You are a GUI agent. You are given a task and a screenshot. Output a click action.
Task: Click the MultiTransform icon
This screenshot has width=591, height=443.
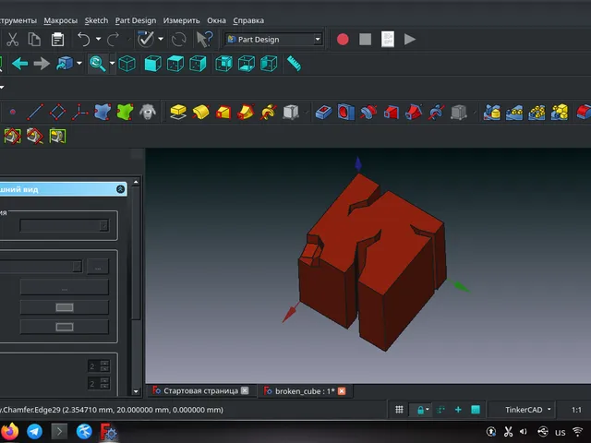coord(560,112)
